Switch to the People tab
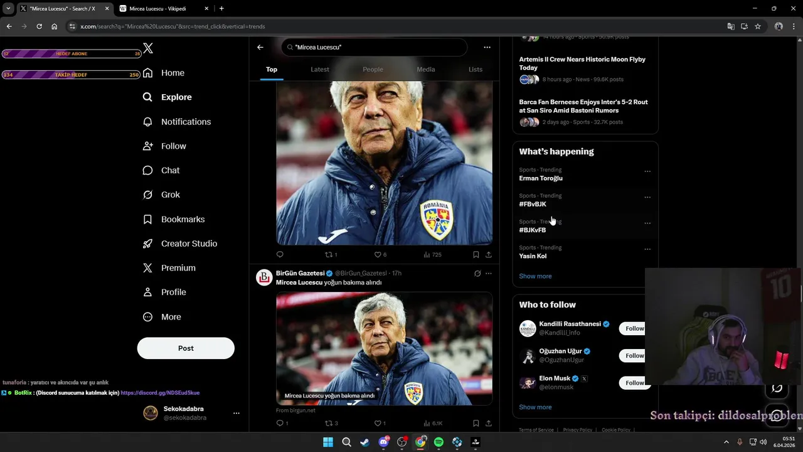 [x=373, y=69]
